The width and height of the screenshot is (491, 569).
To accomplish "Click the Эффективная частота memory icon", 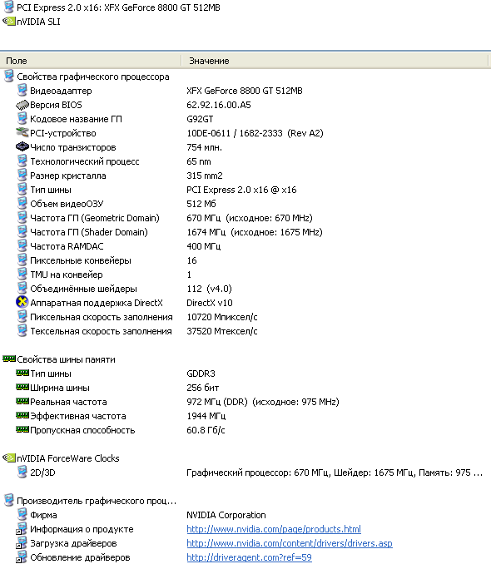I will pyautogui.click(x=22, y=415).
